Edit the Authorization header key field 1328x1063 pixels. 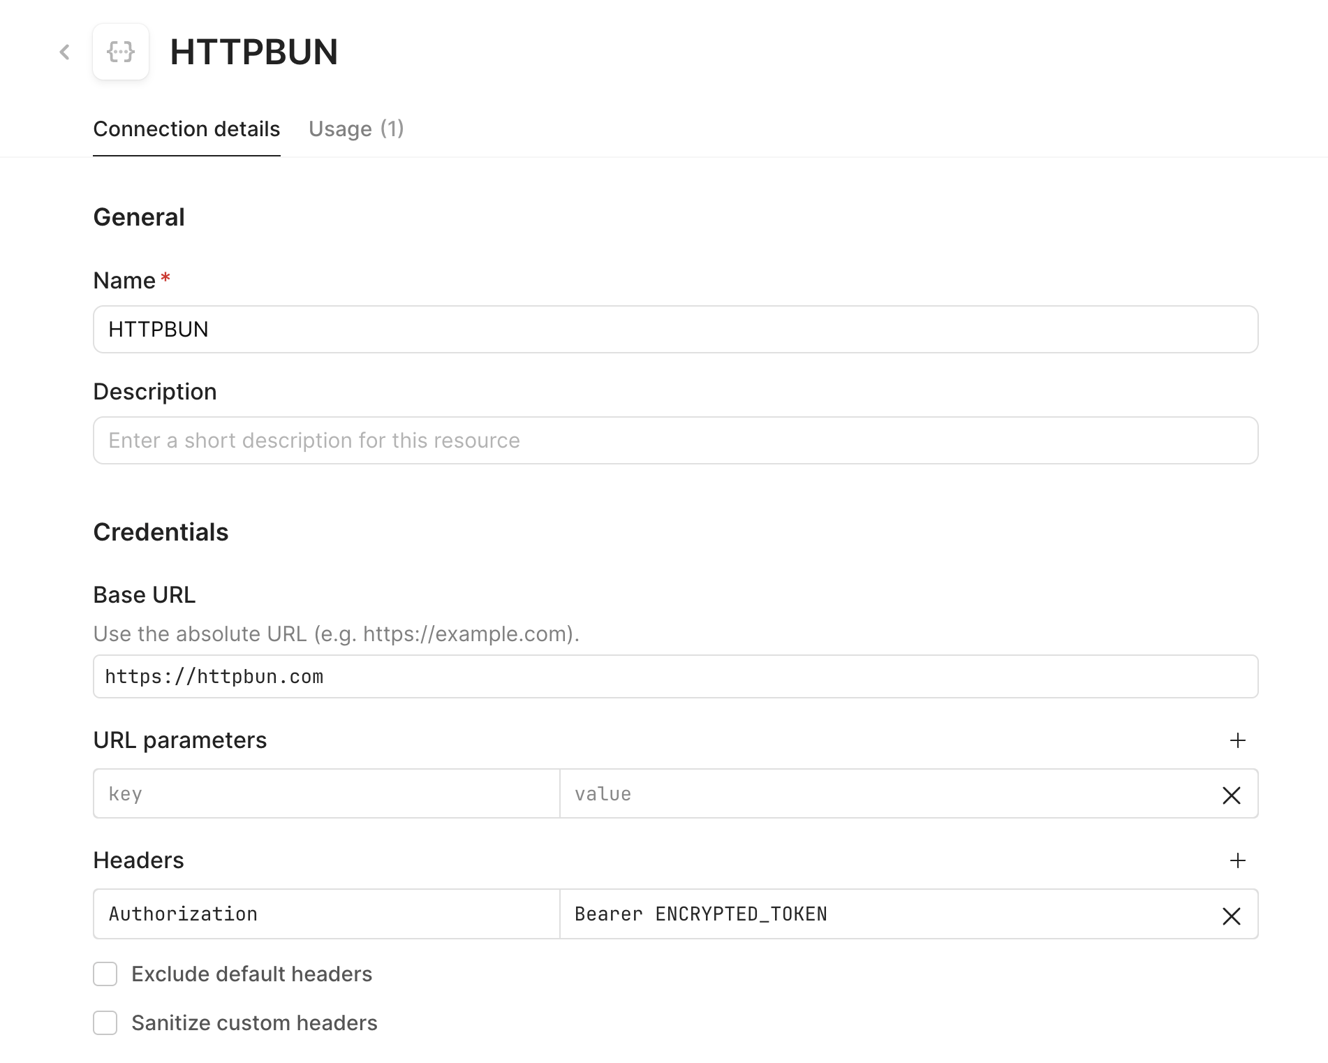(x=327, y=914)
